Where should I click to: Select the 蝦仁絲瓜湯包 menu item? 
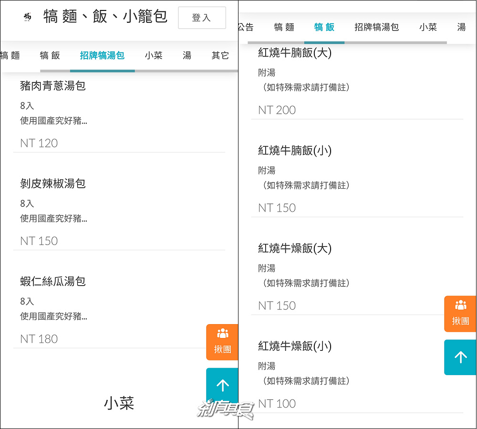(x=53, y=281)
